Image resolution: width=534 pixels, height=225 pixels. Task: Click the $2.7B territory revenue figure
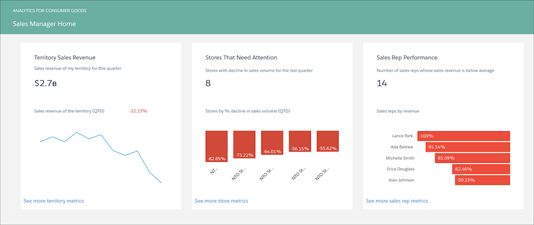coord(46,84)
